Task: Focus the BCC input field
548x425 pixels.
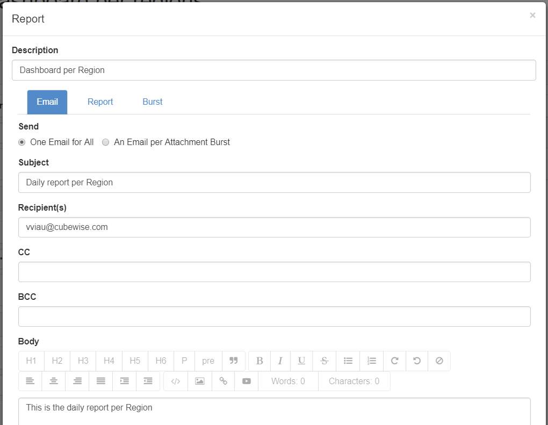Action: pos(275,316)
